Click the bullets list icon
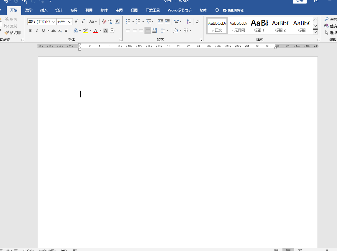 [x=128, y=21]
